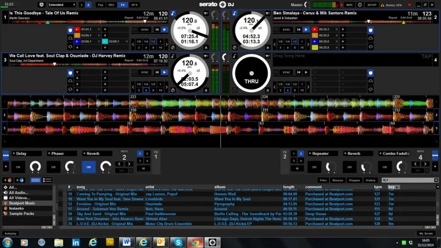Jump to previous track on deck 1
441x248 pixels.
(157, 29)
